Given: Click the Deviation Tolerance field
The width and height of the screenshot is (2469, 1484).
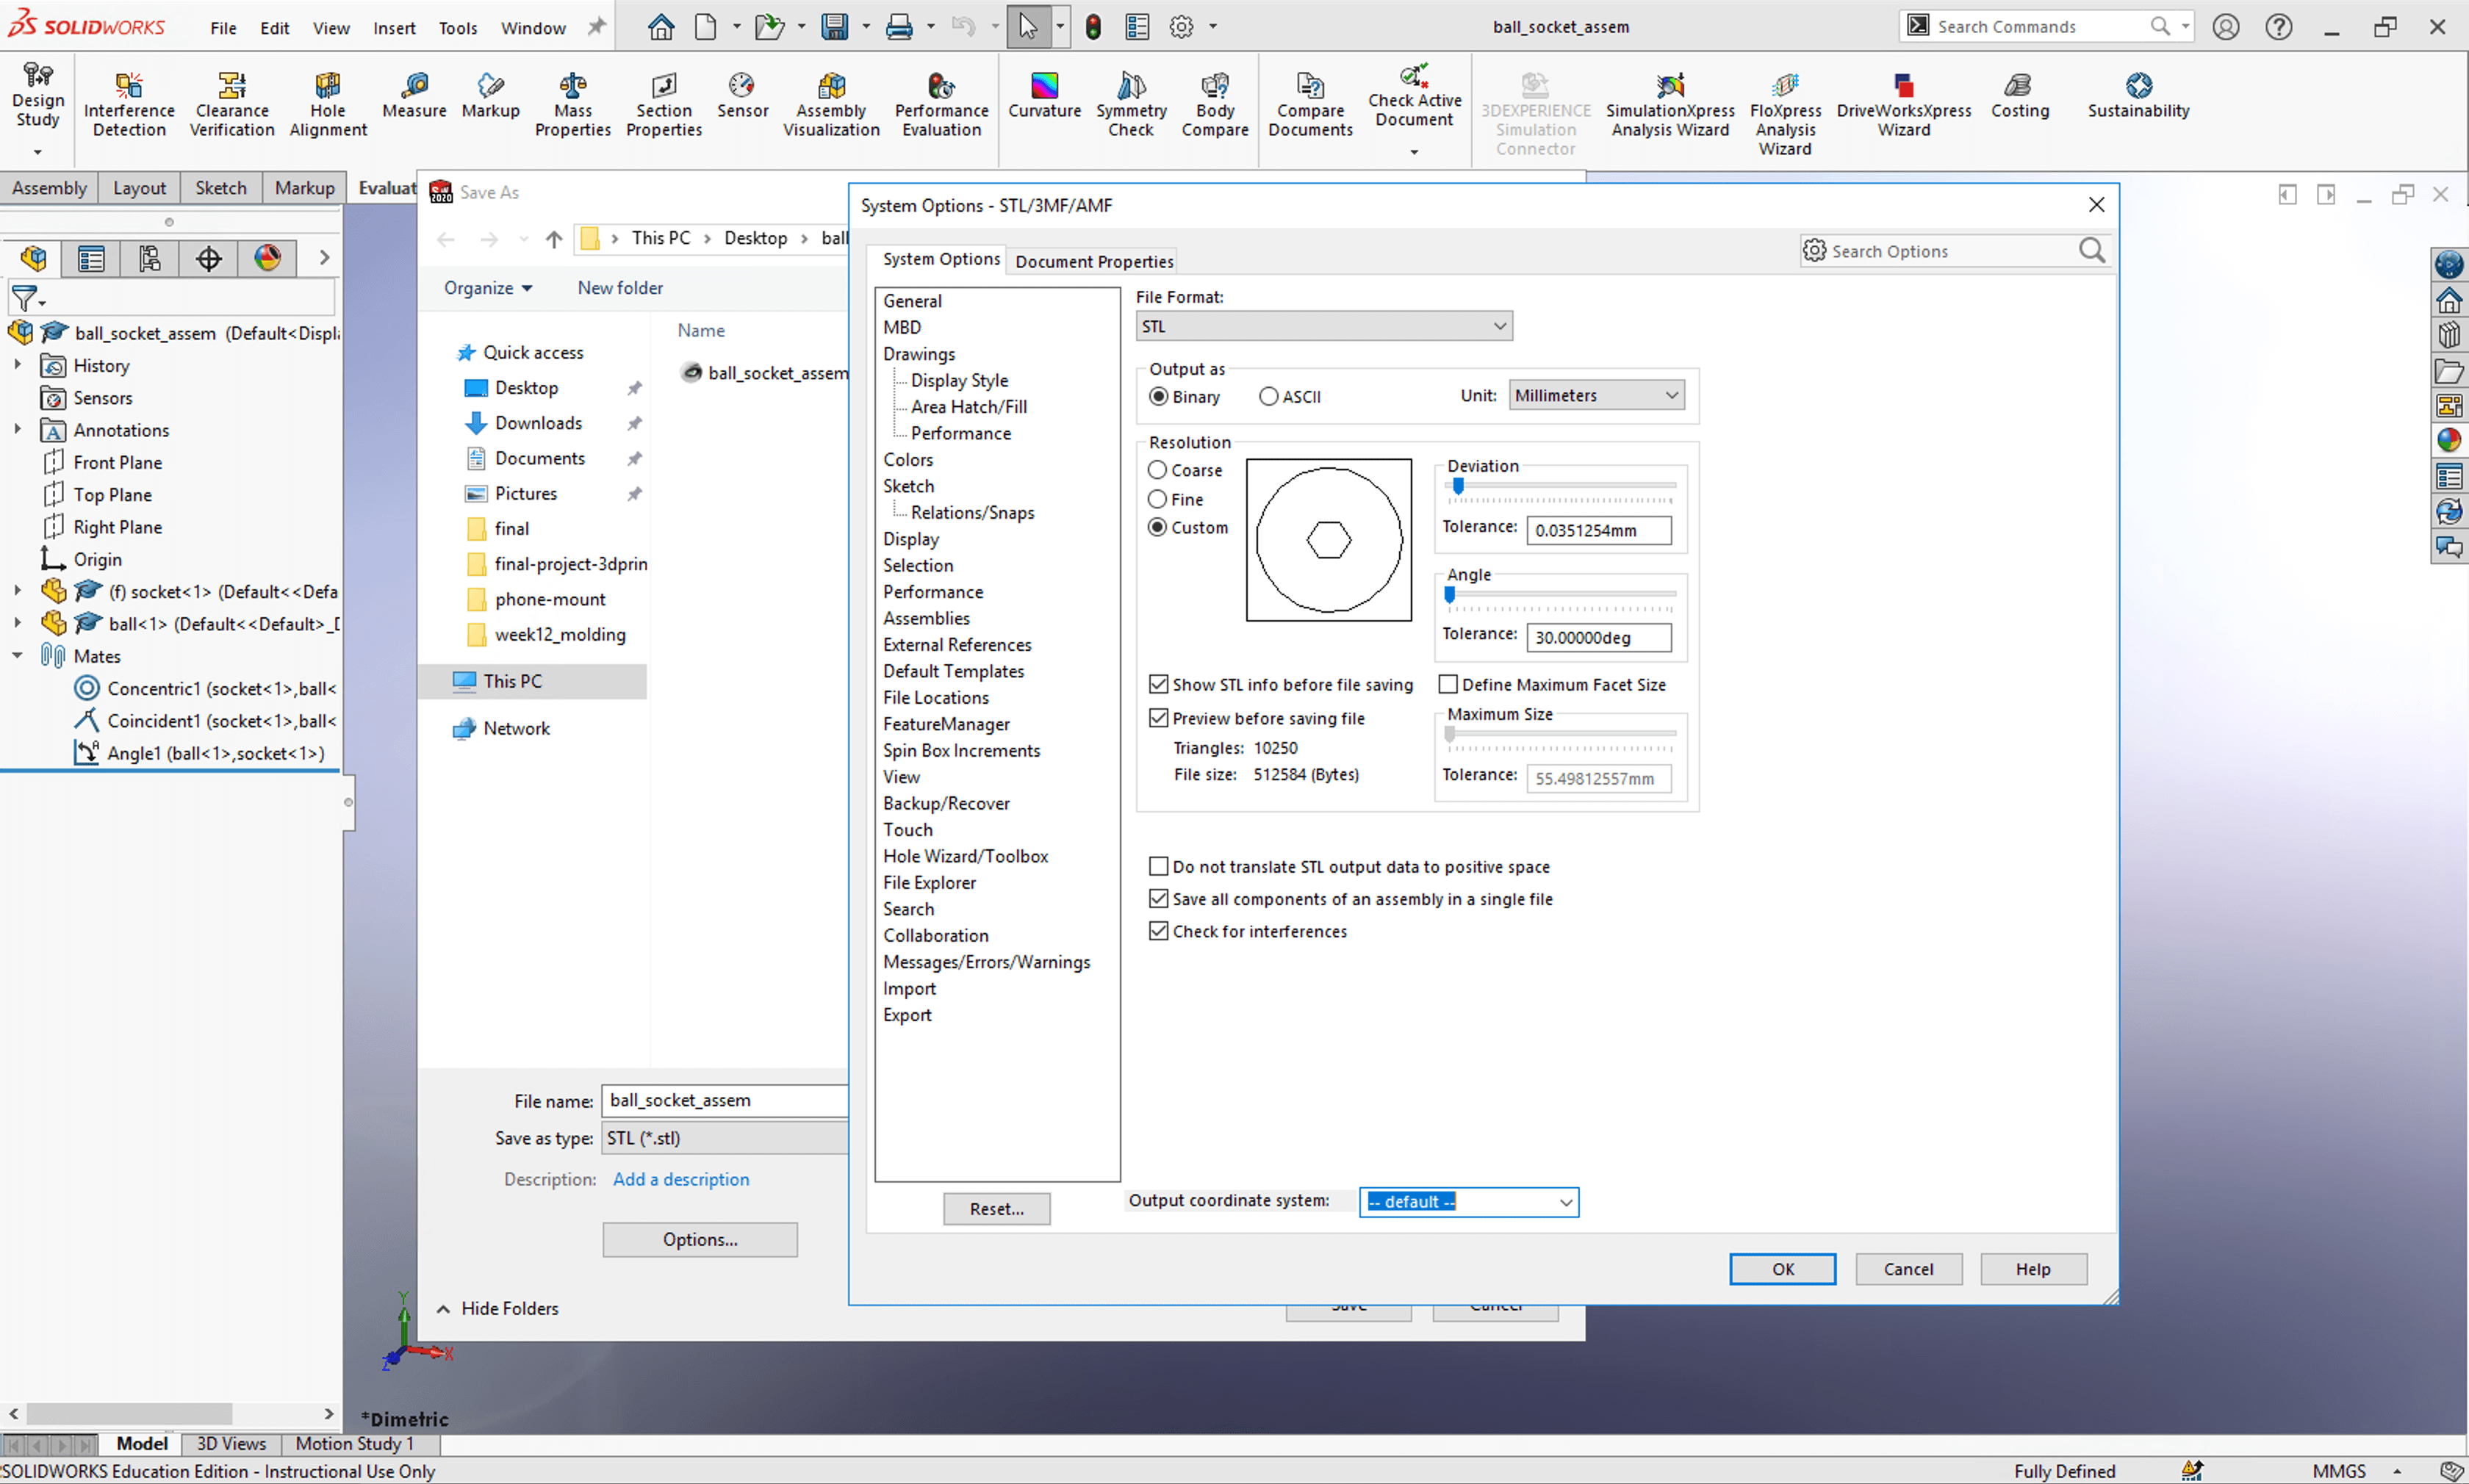Looking at the screenshot, I should coord(1598,530).
